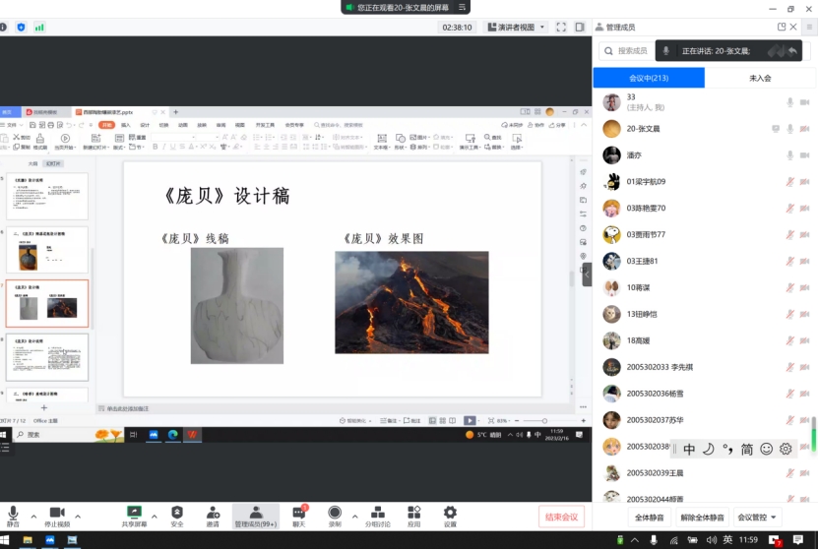Open the Chat (聊天) icon with badge
The height and width of the screenshot is (550, 818).
tap(299, 517)
